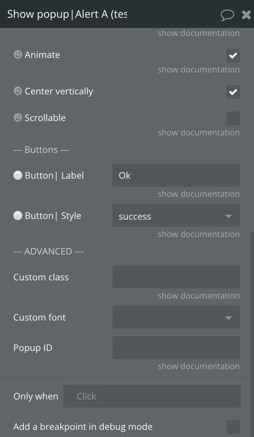Click the Only when condition box

[x=152, y=396]
